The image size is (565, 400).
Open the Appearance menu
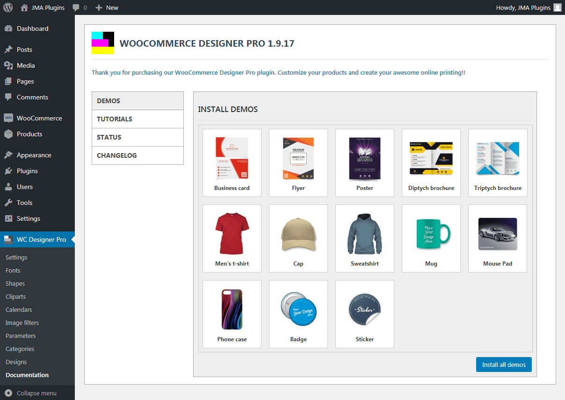click(x=37, y=155)
